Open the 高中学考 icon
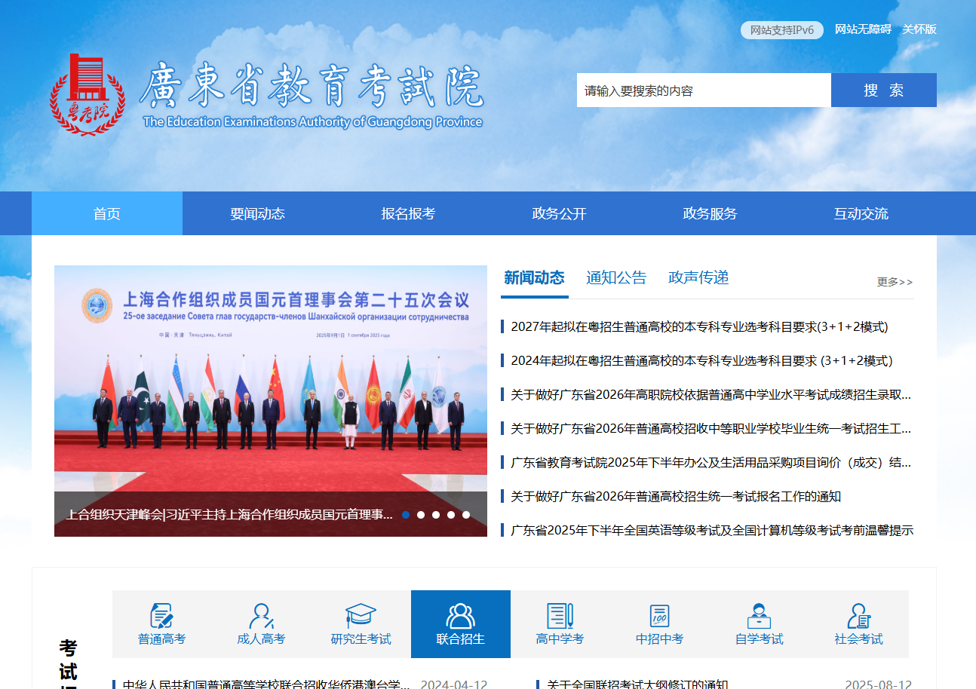This screenshot has height=689, width=976. tap(560, 616)
